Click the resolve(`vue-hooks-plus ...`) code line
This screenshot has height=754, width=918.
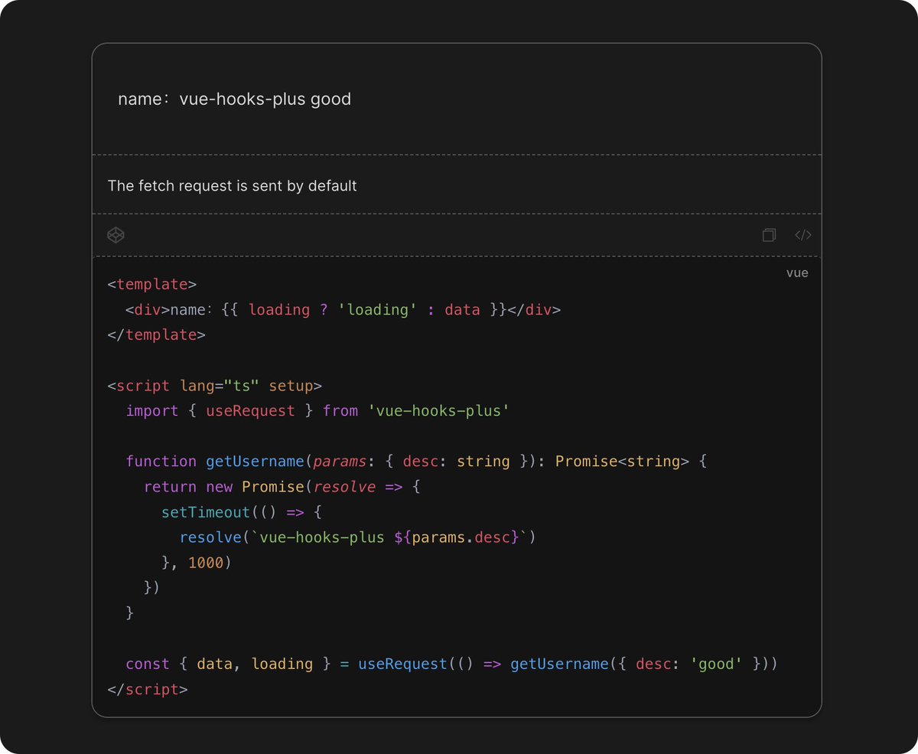click(x=358, y=537)
